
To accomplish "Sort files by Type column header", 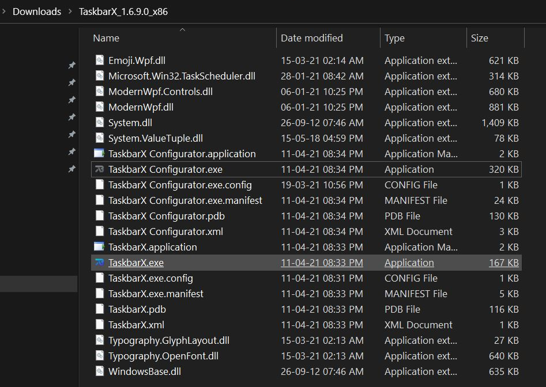I will (x=394, y=38).
